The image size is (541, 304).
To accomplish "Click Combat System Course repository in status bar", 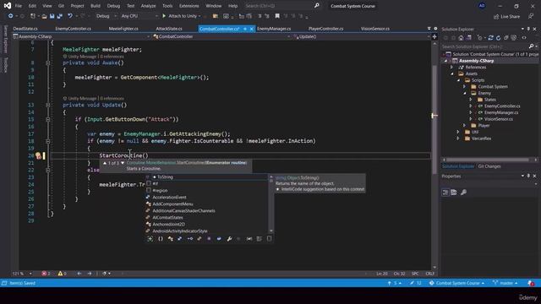I will pyautogui.click(x=456, y=283).
